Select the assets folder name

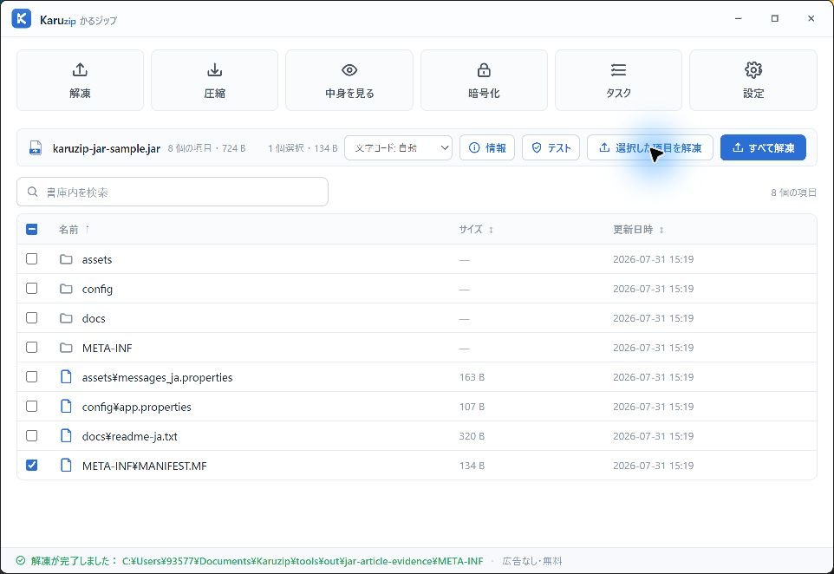97,259
